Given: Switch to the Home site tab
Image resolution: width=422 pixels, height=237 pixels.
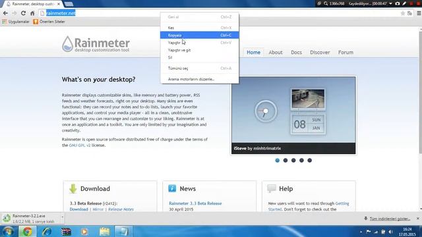Looking at the screenshot, I should (253, 53).
